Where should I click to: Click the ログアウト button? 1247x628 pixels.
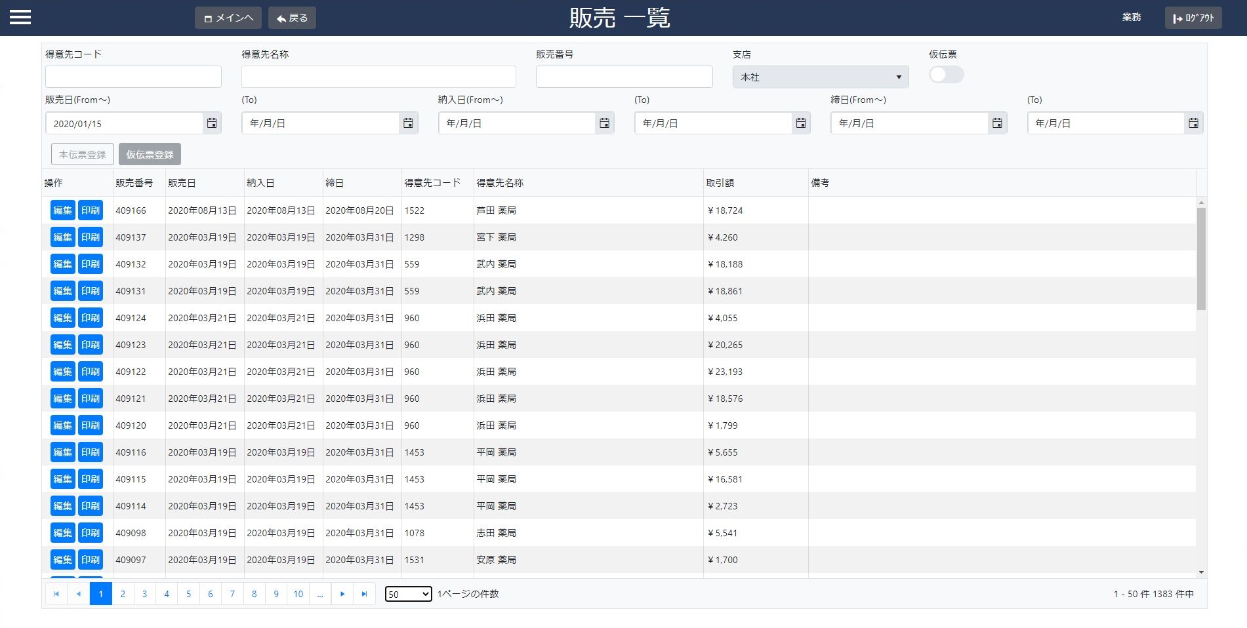click(x=1193, y=18)
